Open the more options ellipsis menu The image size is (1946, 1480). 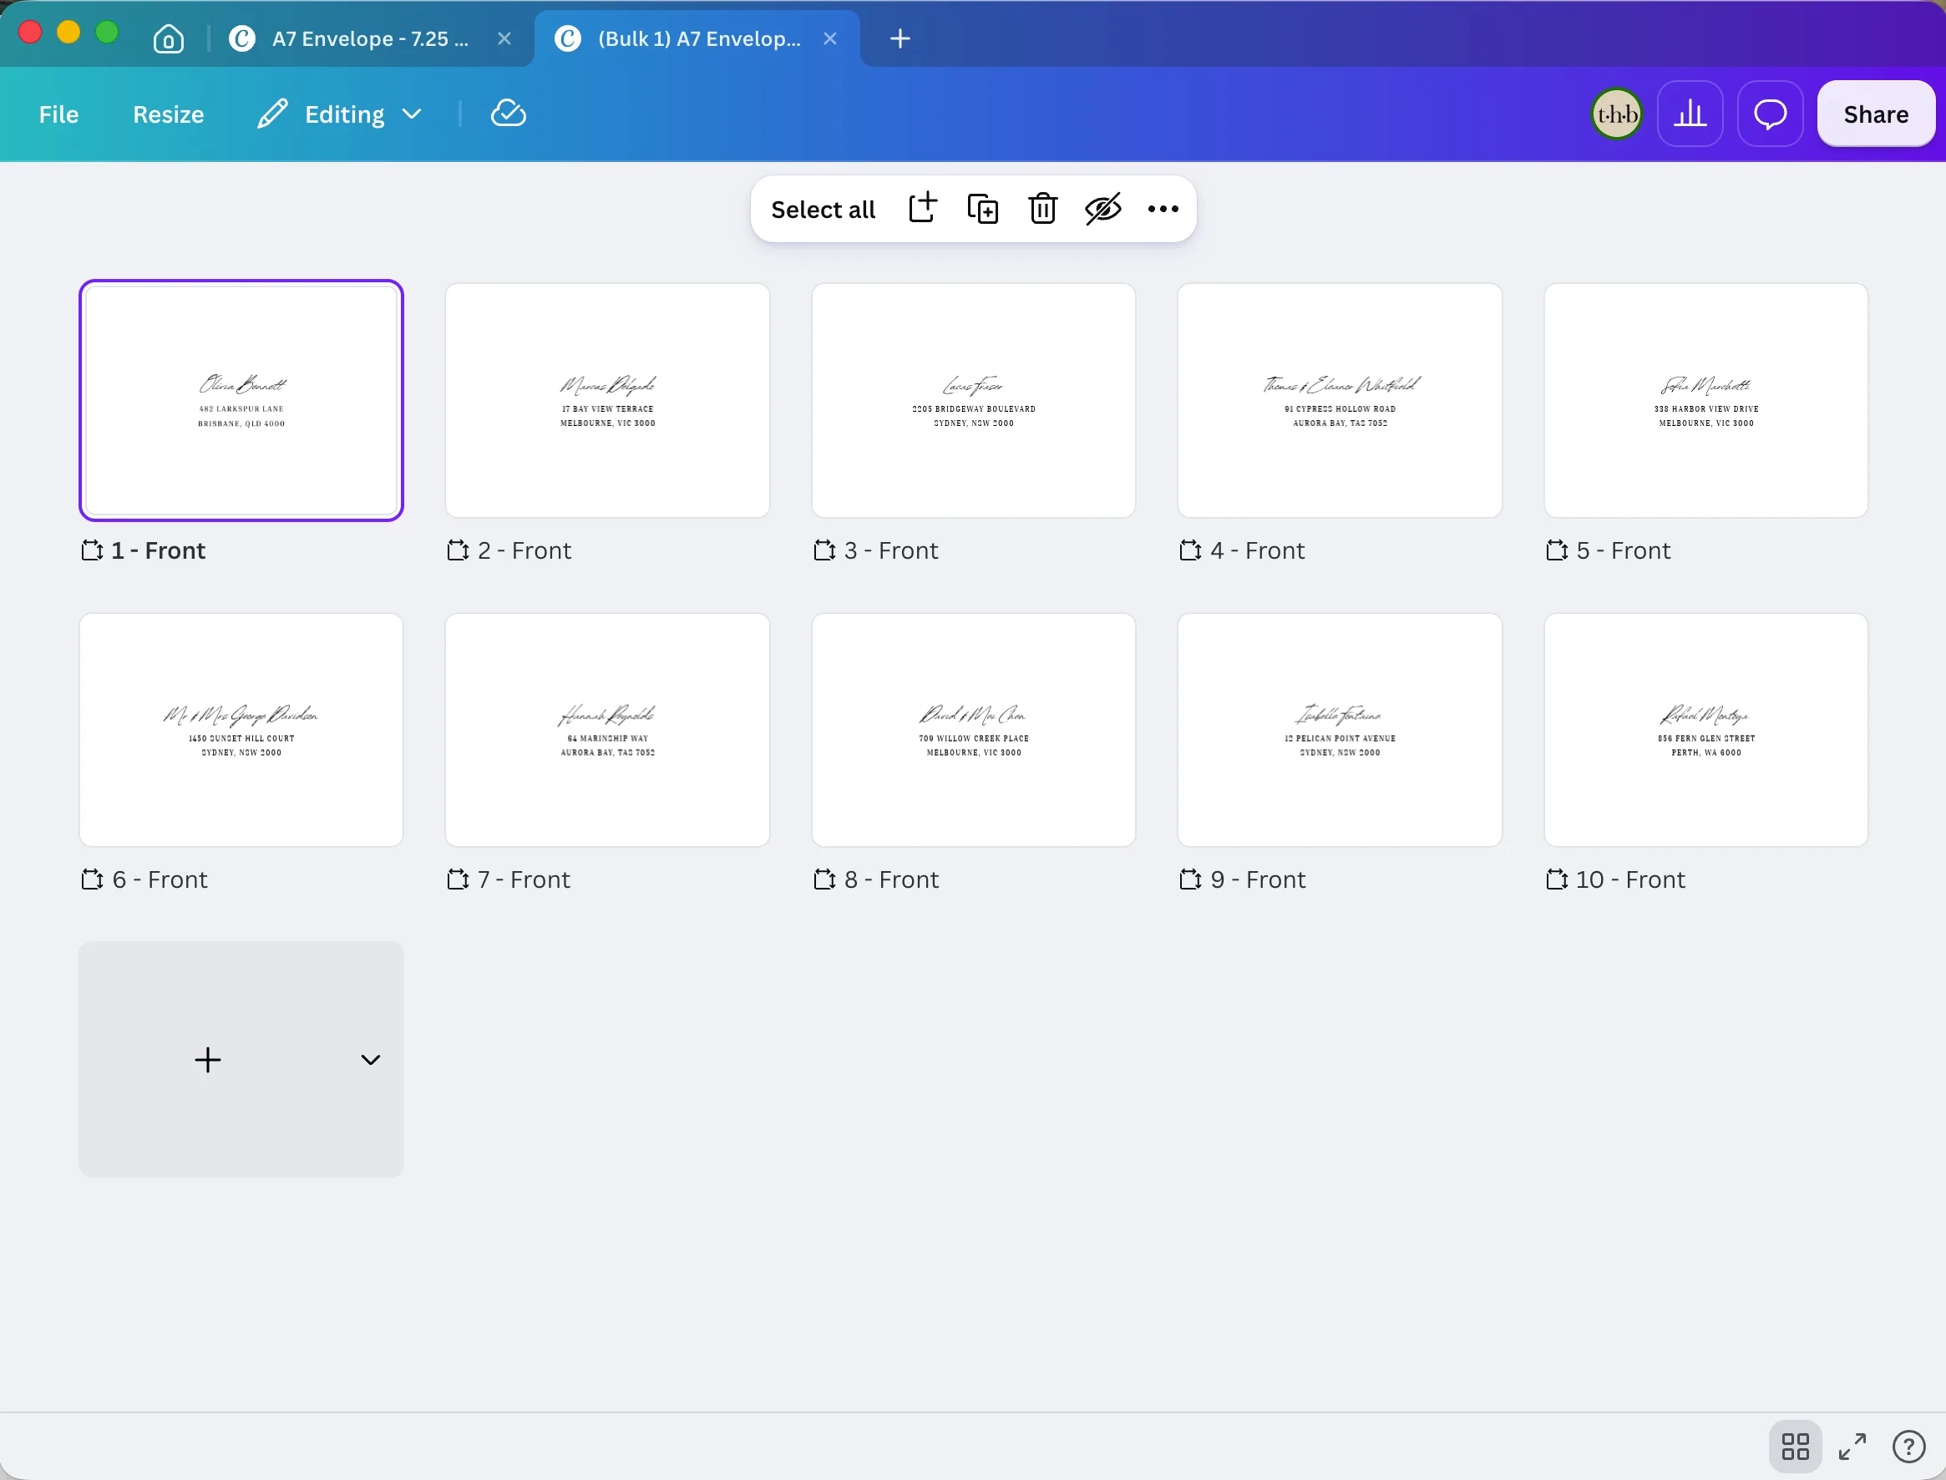pos(1163,209)
